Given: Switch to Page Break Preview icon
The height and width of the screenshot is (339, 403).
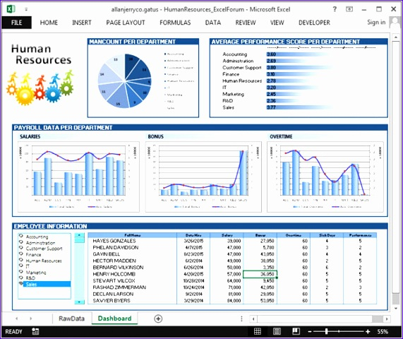Looking at the screenshot, I should click(296, 331).
